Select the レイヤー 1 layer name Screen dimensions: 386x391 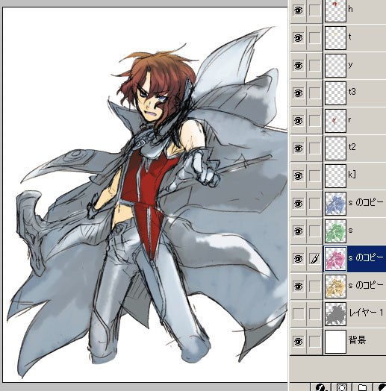(366, 313)
